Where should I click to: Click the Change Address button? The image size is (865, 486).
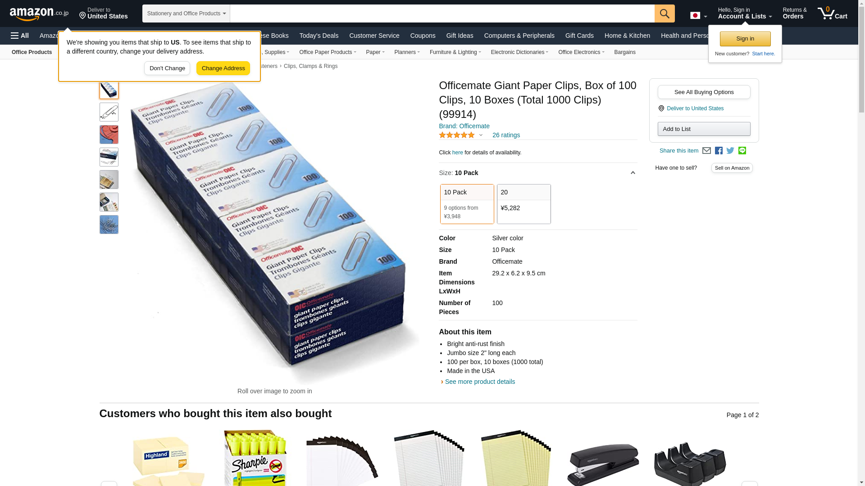tap(223, 68)
